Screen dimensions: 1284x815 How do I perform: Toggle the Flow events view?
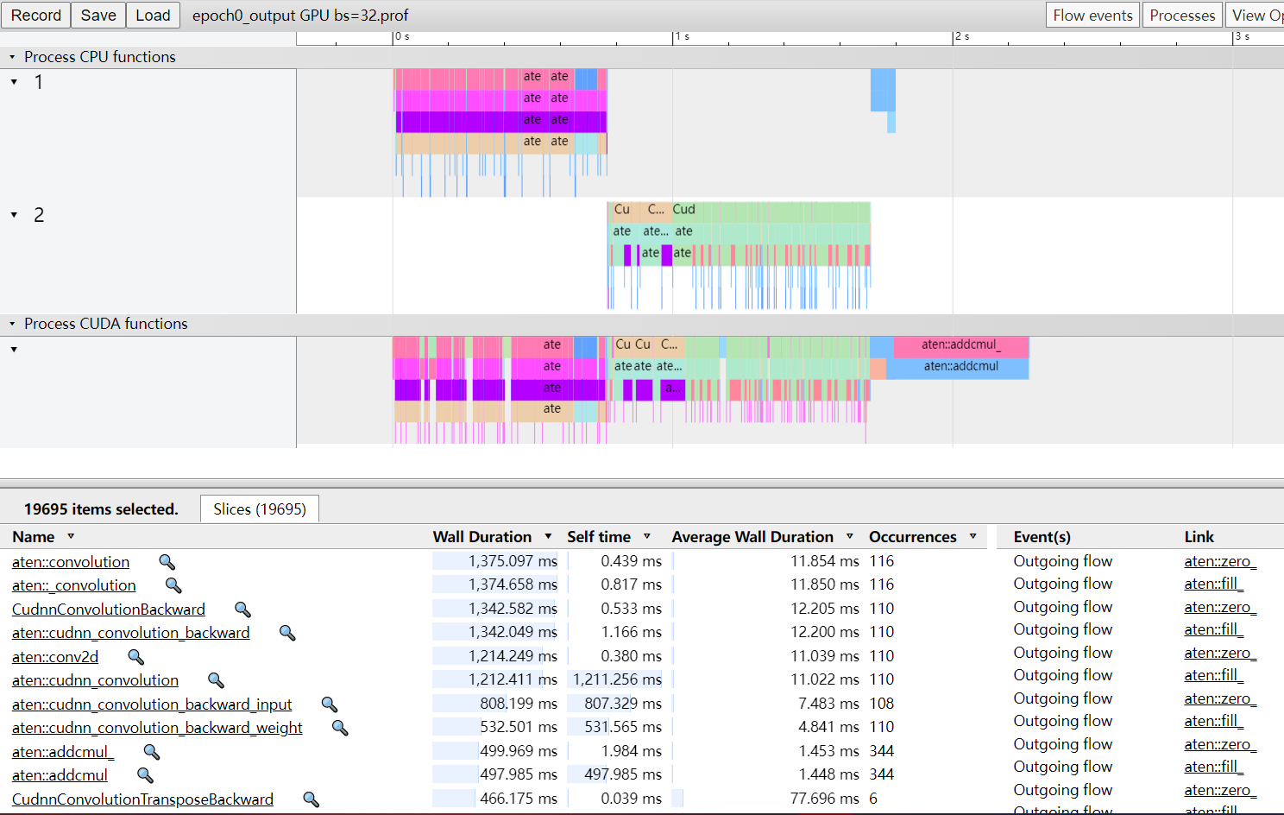[1092, 15]
